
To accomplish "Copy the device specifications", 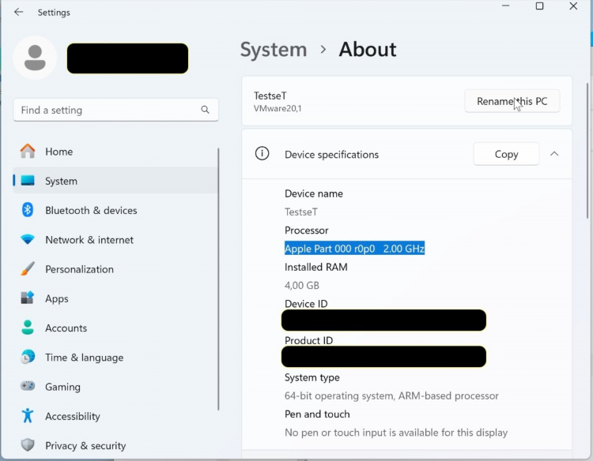I will tap(506, 154).
